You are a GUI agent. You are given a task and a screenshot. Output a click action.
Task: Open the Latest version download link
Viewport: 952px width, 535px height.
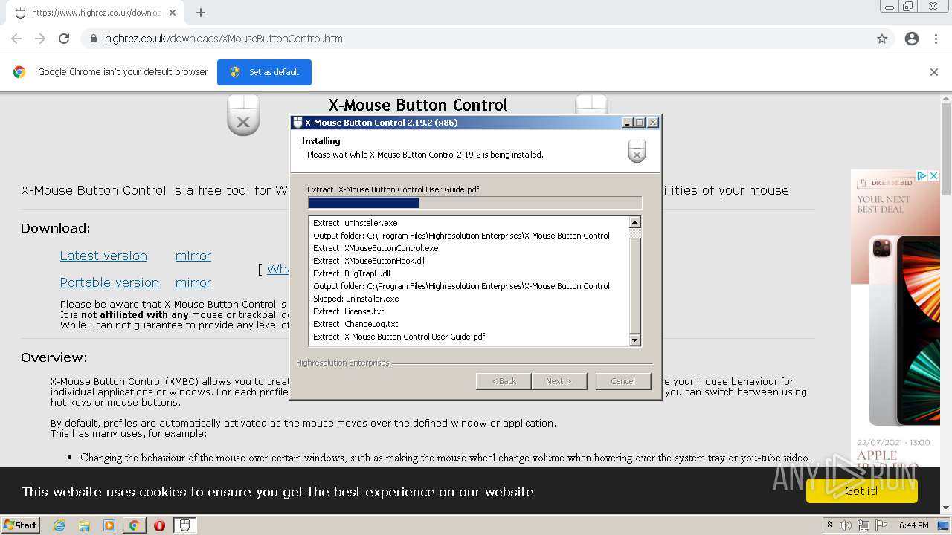click(x=103, y=256)
